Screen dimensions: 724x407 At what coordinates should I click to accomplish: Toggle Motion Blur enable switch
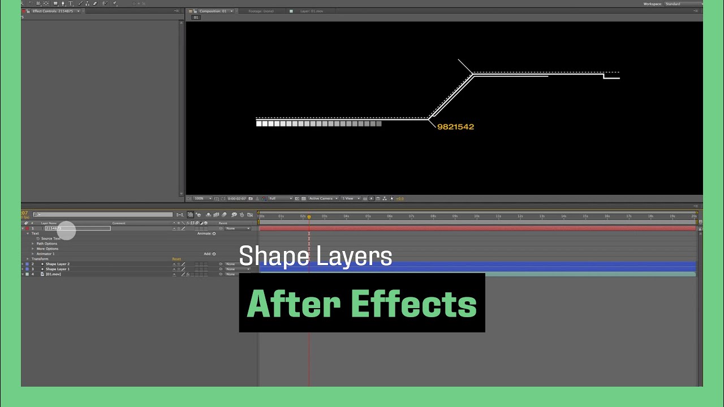point(224,215)
